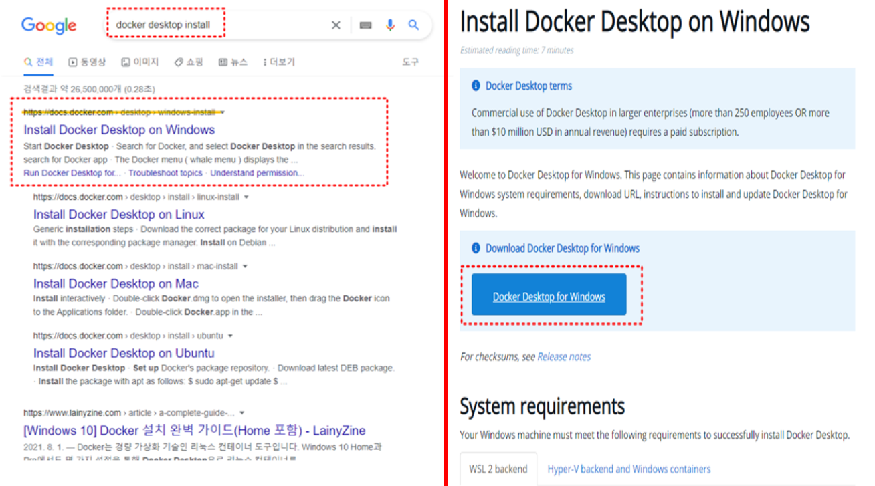
Task: Expand dropdown arrow next to windows-install URL
Action: (x=222, y=112)
